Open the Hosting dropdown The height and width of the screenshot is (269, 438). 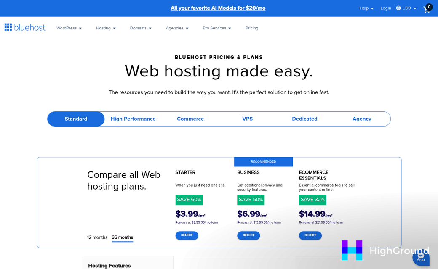(x=105, y=28)
